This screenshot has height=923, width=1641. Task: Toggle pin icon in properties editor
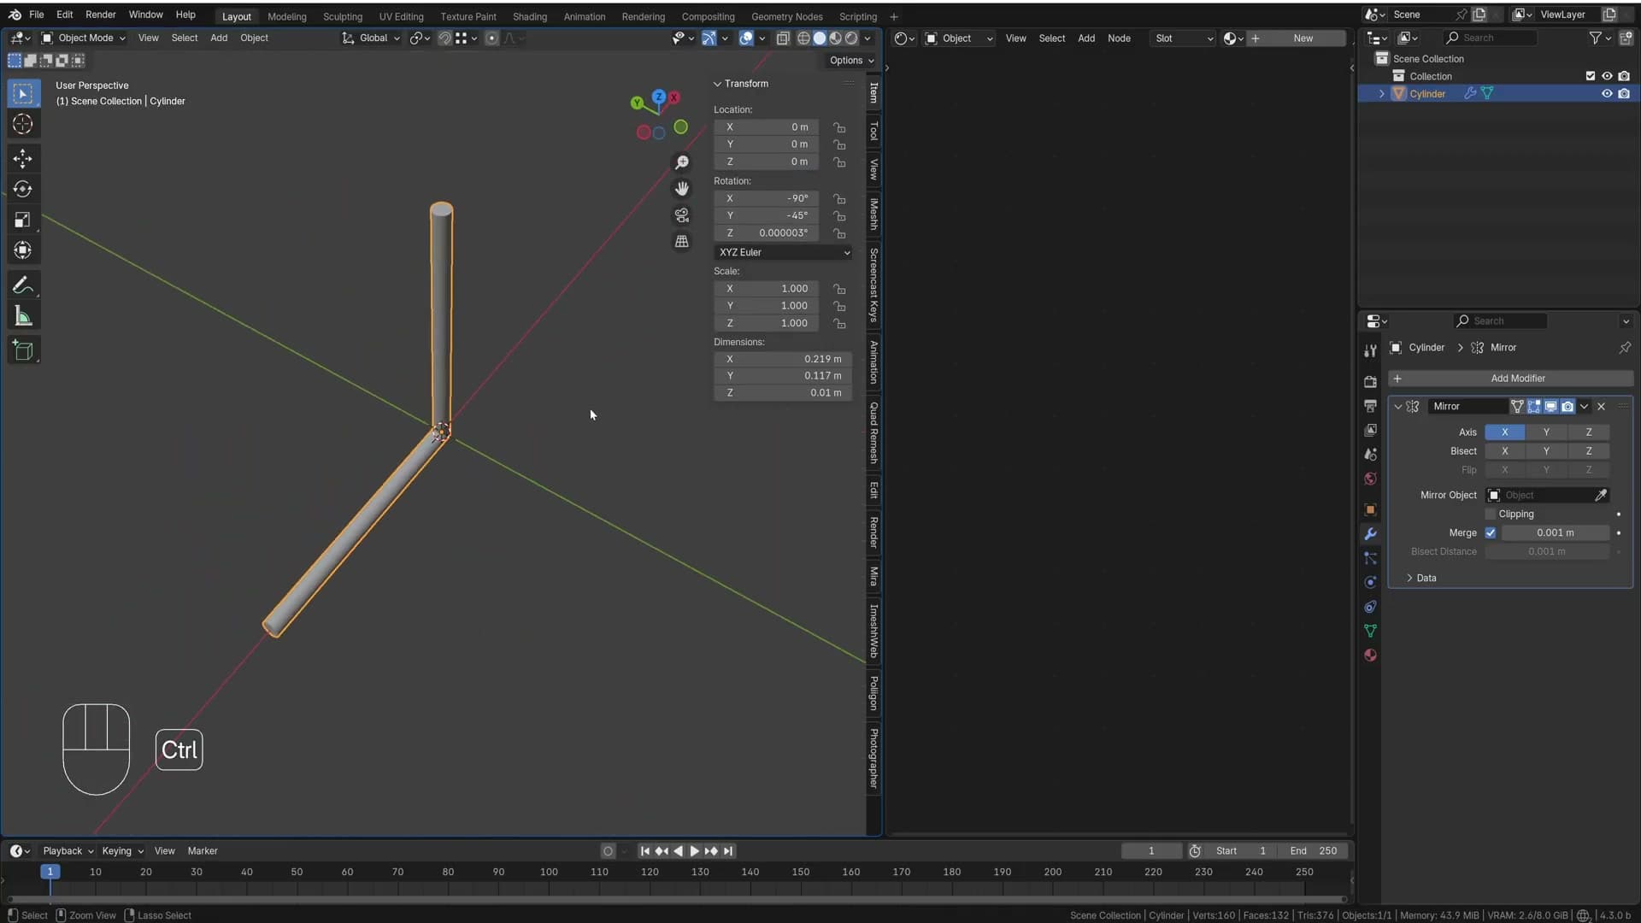tap(1624, 348)
